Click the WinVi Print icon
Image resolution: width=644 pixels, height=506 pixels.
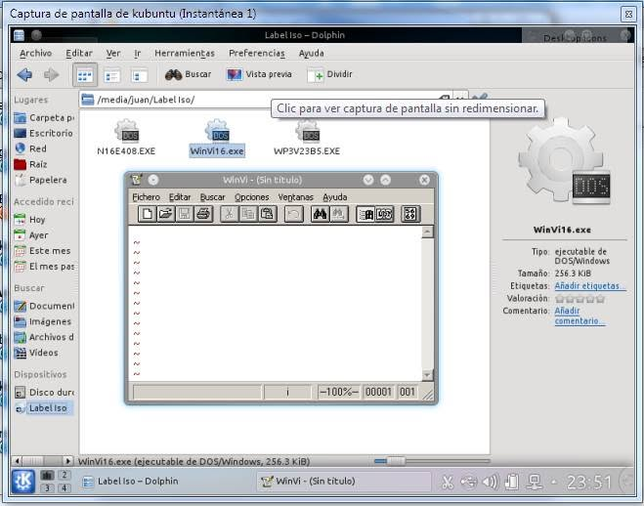[x=203, y=214]
